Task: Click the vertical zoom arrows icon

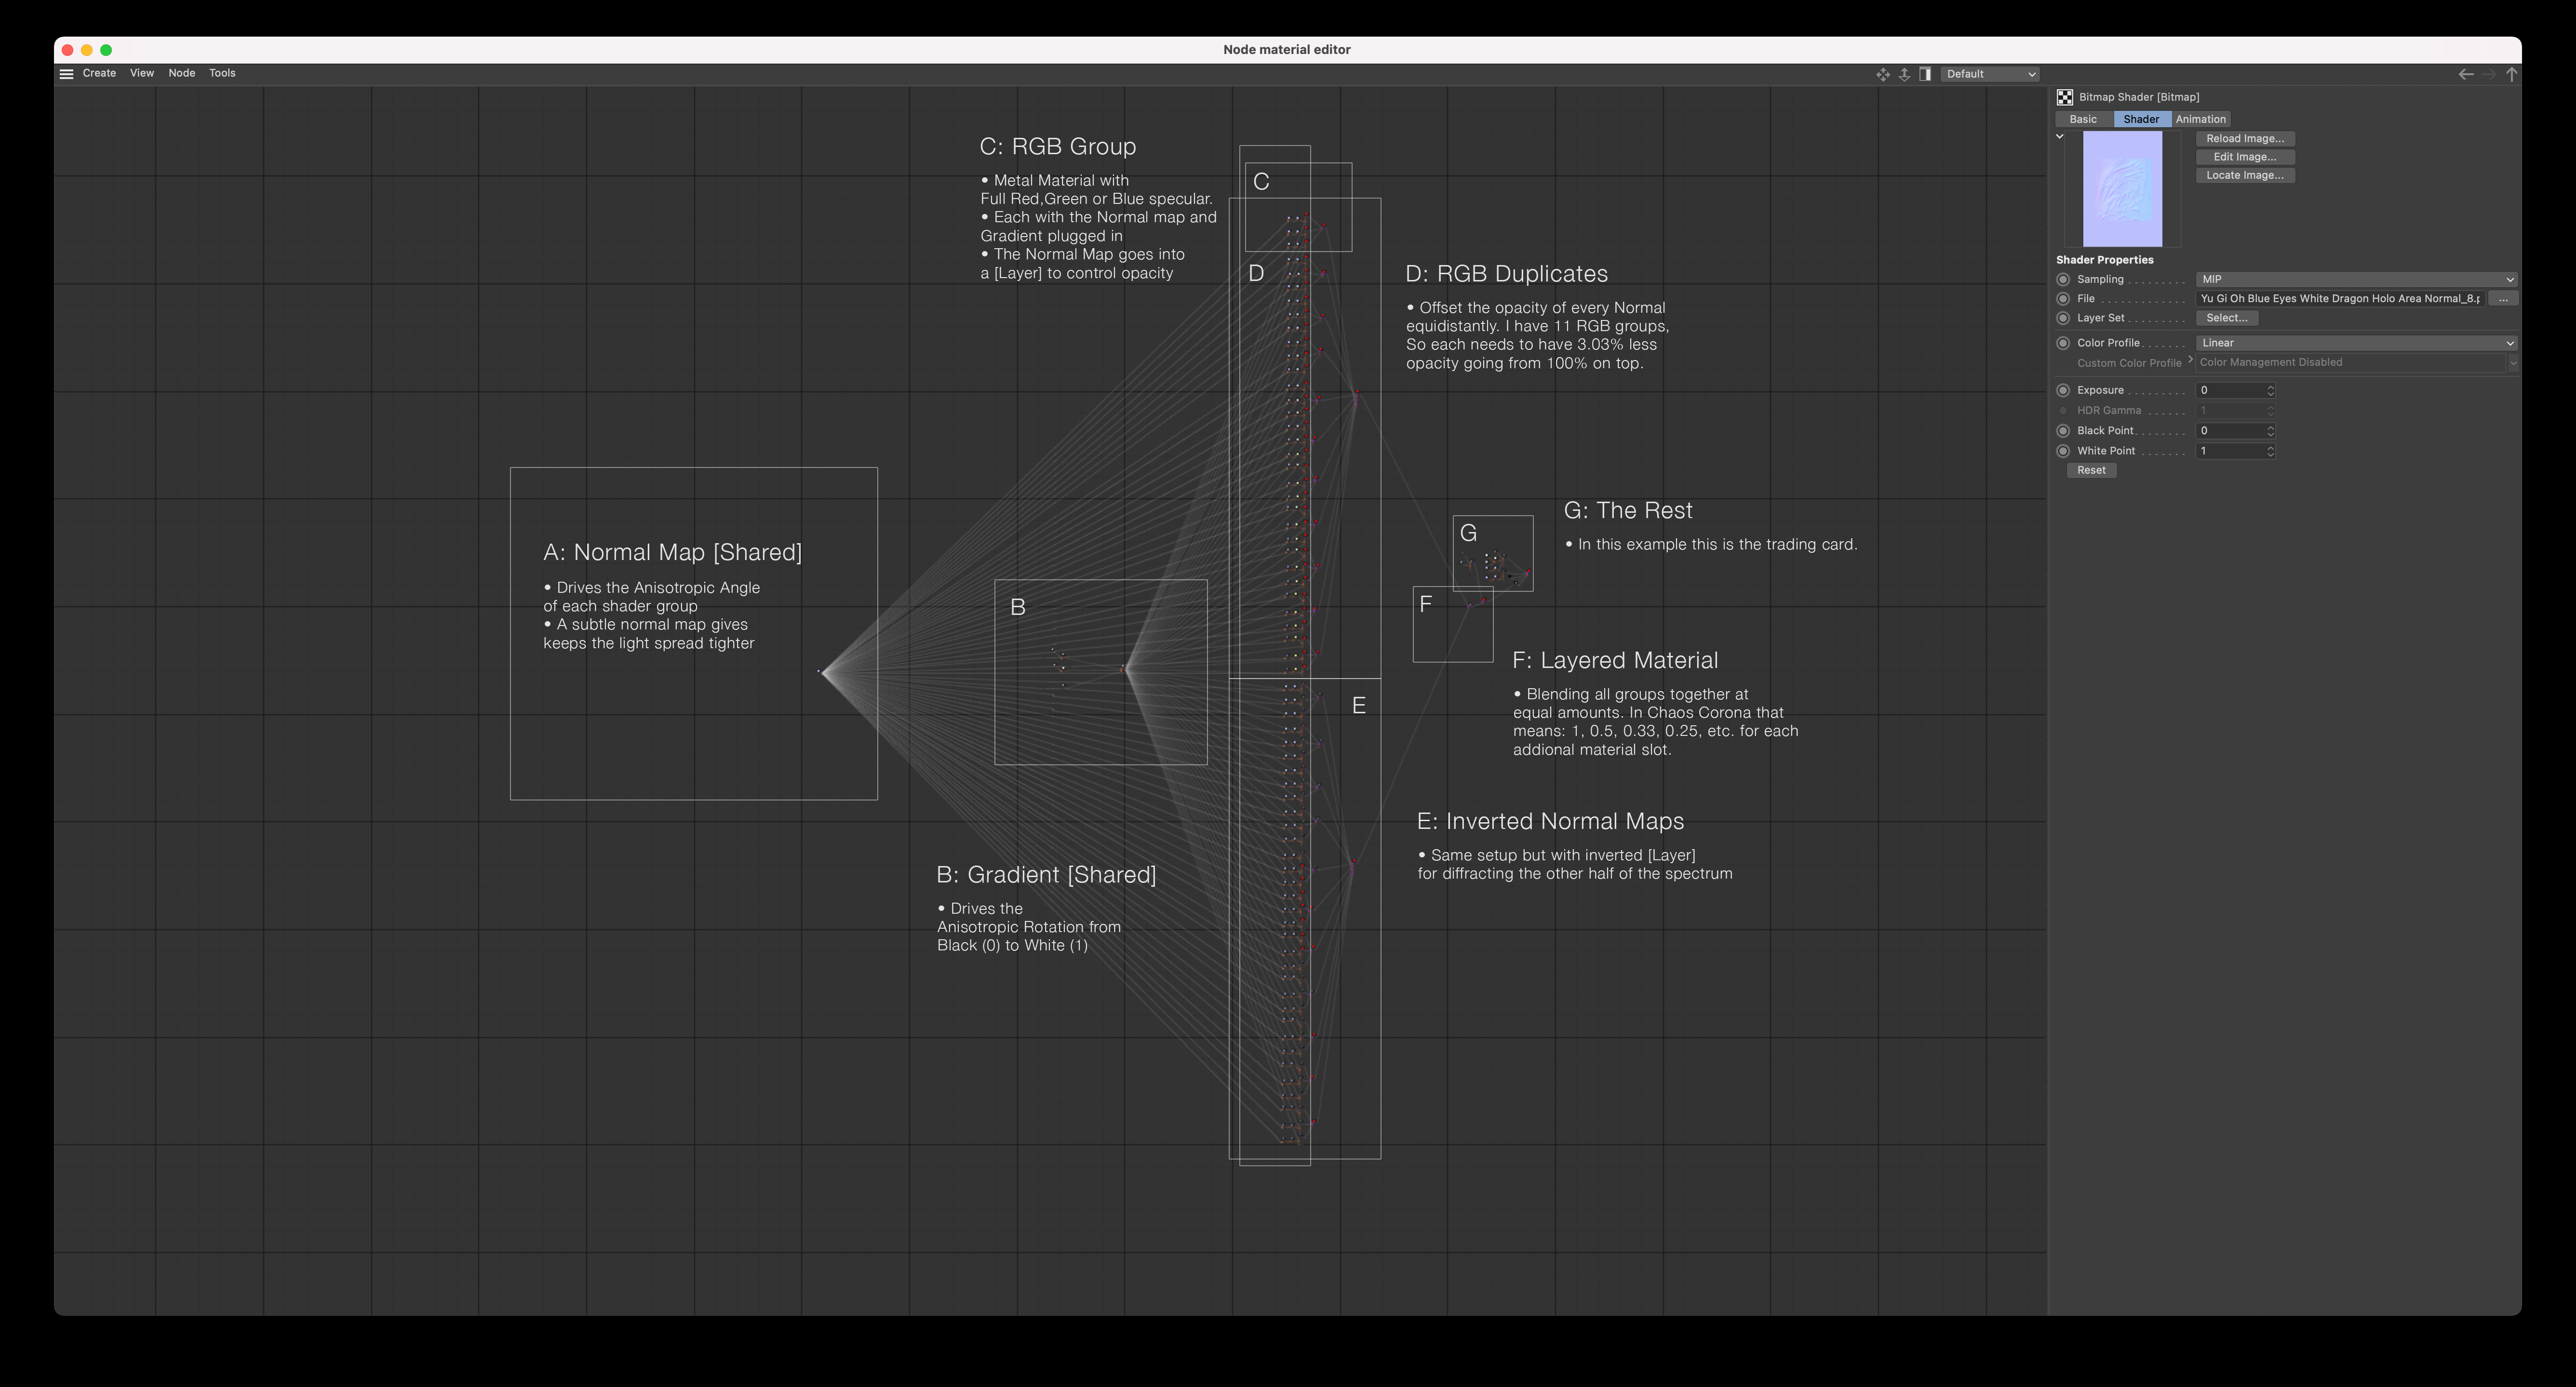Action: pos(1904,74)
